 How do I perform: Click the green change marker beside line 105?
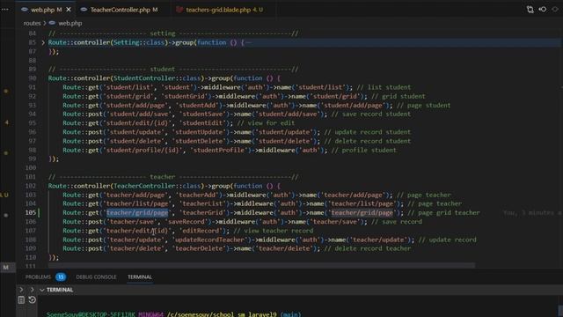(39, 213)
